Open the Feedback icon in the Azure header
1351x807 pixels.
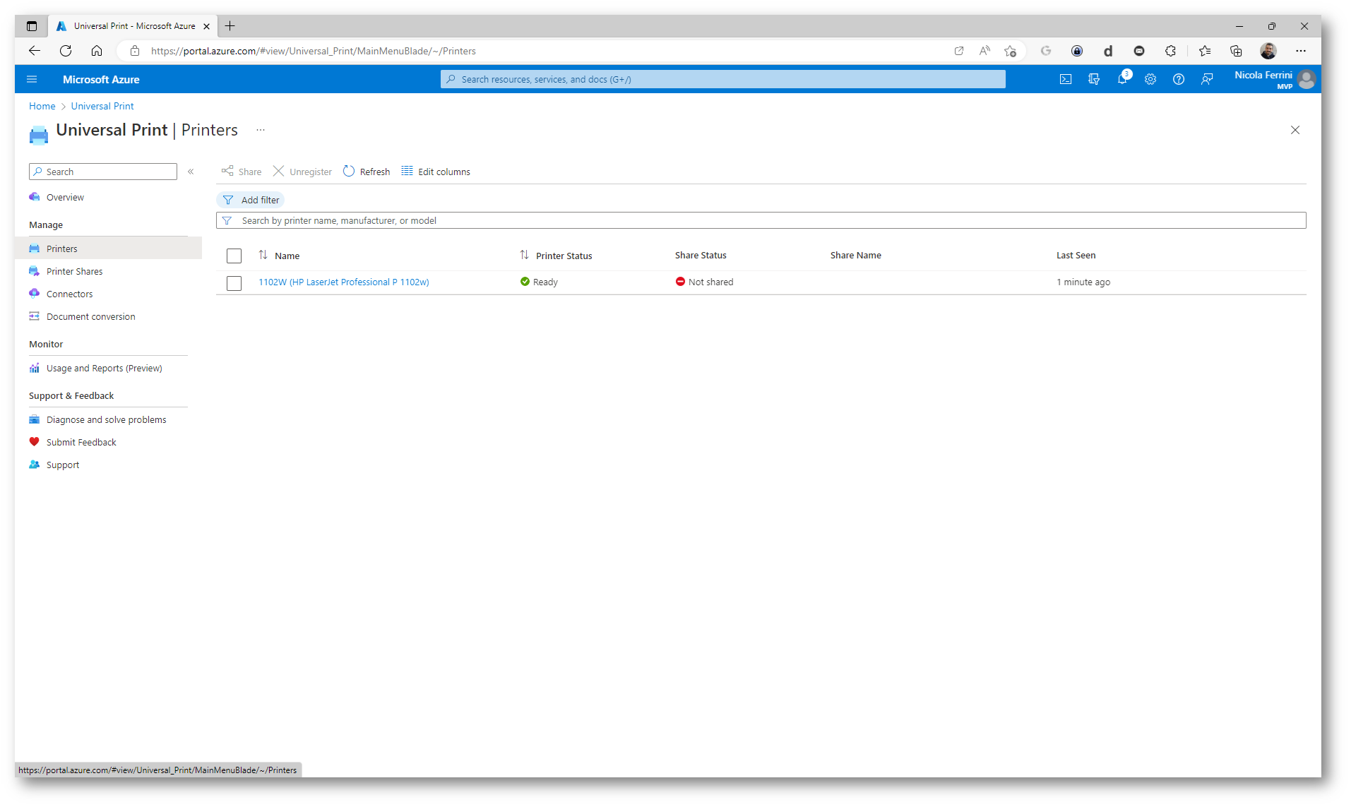pos(1207,79)
